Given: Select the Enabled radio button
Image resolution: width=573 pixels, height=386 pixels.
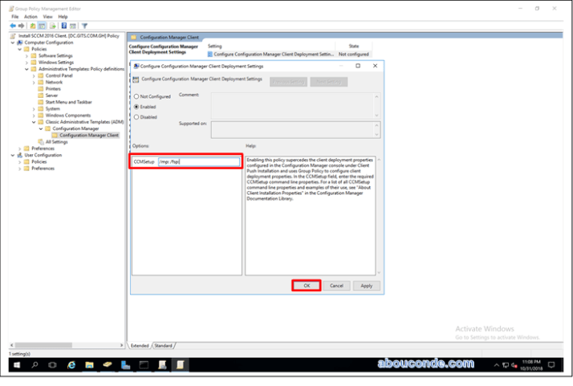Looking at the screenshot, I should [136, 106].
